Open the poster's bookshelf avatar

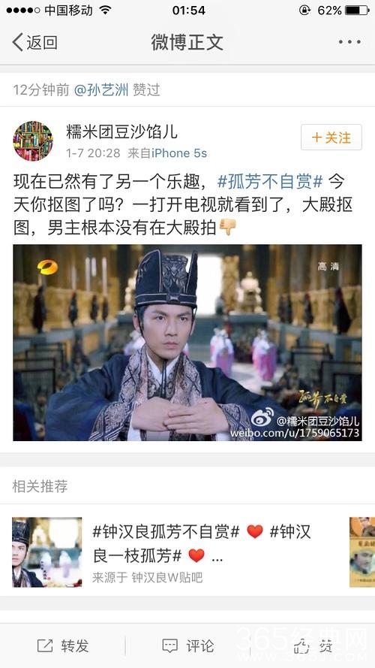[x=33, y=141]
